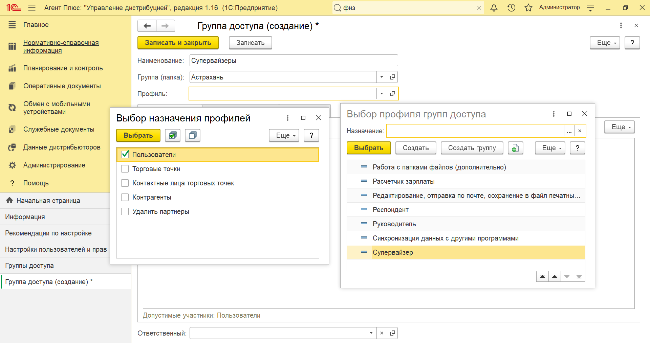Open the Помощь section
The image size is (650, 343).
click(36, 183)
